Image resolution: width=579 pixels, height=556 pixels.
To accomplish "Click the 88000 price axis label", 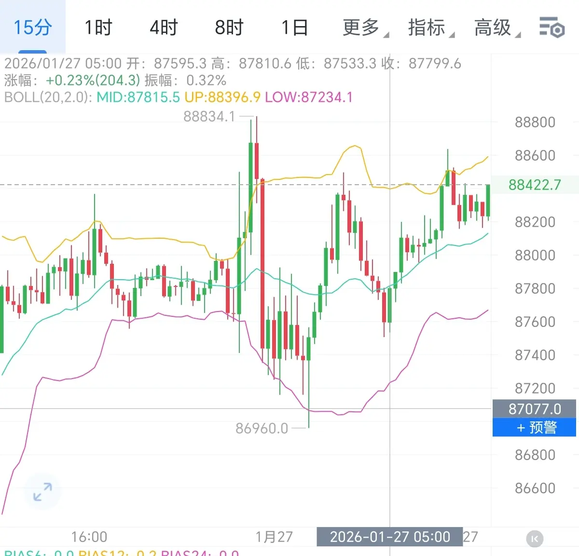I will click(x=535, y=255).
